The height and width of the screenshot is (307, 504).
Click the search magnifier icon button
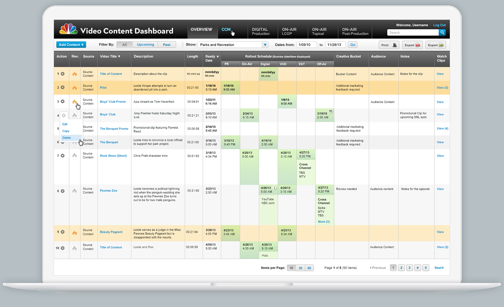(x=442, y=33)
